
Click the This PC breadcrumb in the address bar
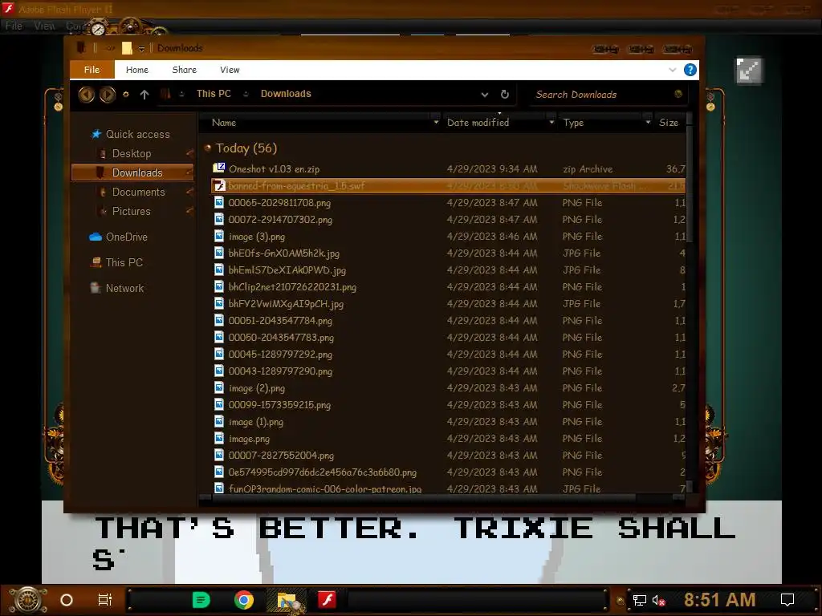(214, 94)
